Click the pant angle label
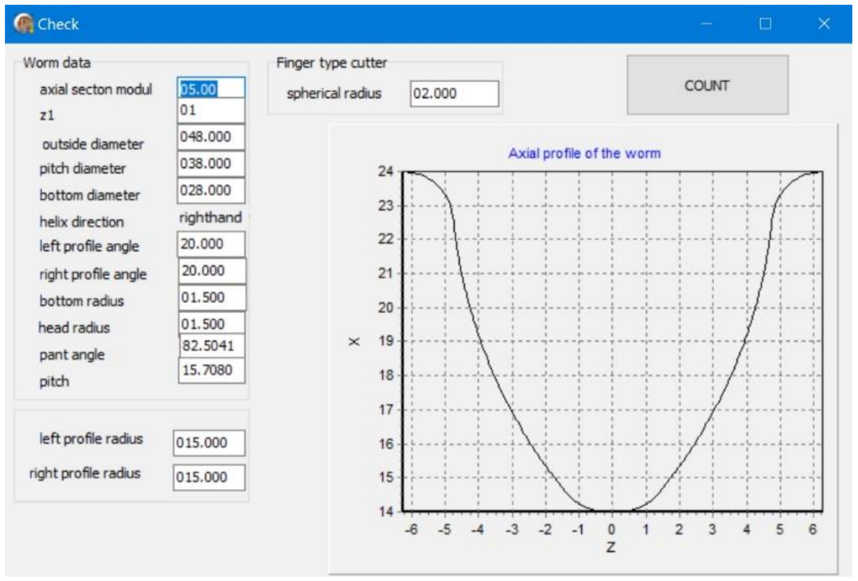The width and height of the screenshot is (858, 581). (x=72, y=355)
